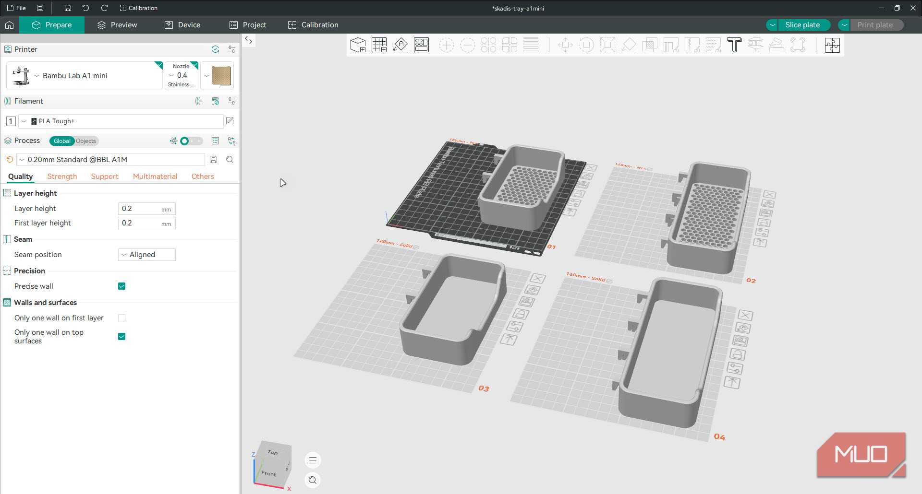This screenshot has width=922, height=494.
Task: Toggle the advanced process settings switch
Action: coord(191,141)
